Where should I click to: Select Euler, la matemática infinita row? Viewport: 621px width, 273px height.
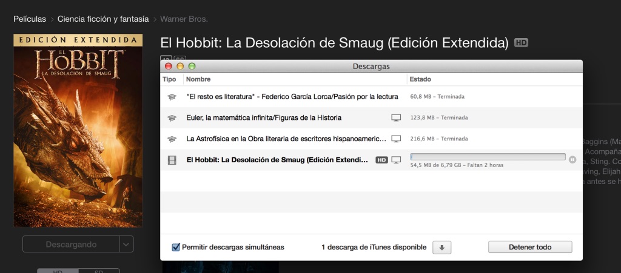click(x=371, y=117)
